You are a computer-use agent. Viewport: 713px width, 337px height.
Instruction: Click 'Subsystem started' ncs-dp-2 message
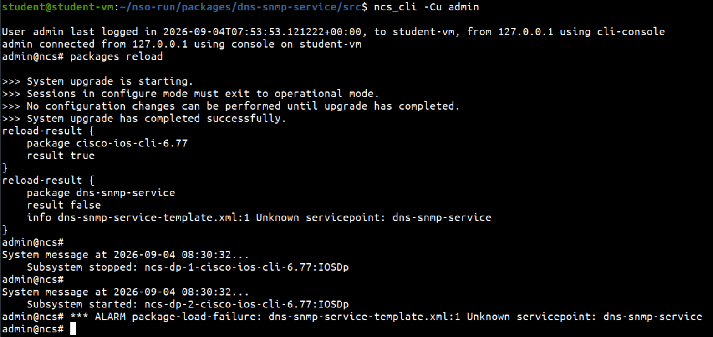tap(188, 304)
